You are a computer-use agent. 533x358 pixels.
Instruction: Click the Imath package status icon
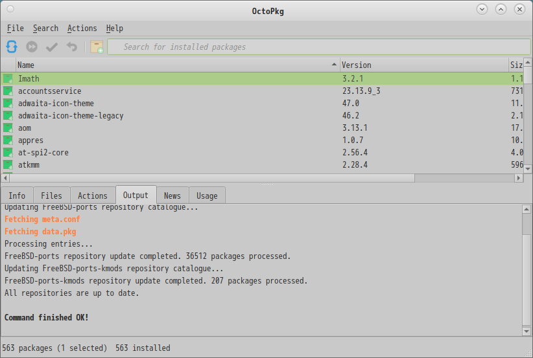point(8,79)
